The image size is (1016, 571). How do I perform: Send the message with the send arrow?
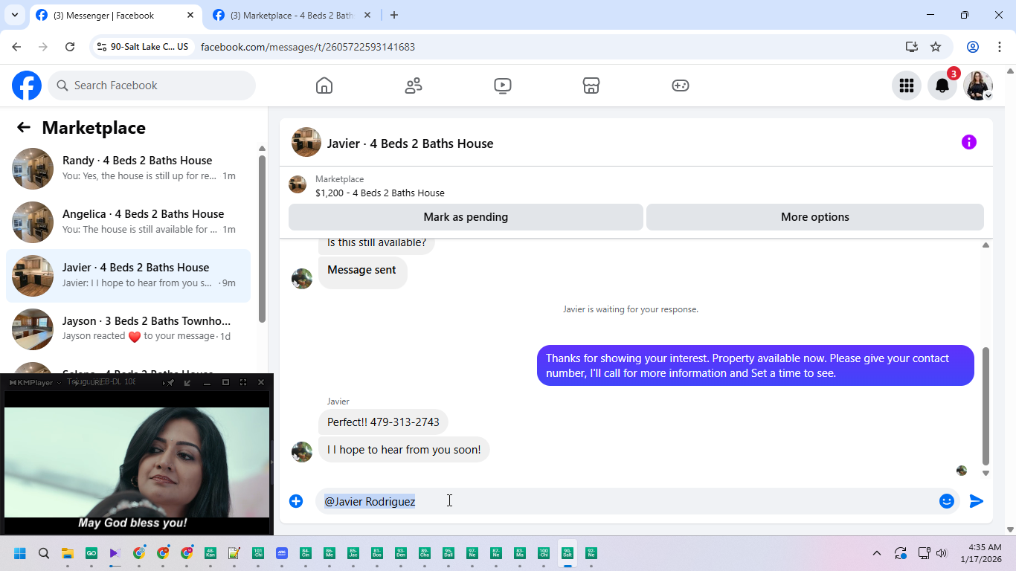[x=977, y=501]
